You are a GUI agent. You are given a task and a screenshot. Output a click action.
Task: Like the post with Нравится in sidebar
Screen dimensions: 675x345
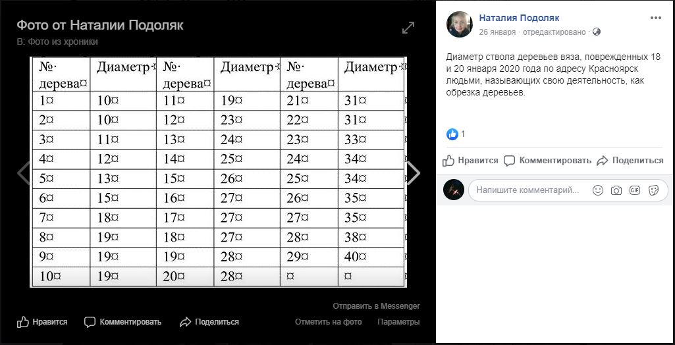(x=470, y=161)
